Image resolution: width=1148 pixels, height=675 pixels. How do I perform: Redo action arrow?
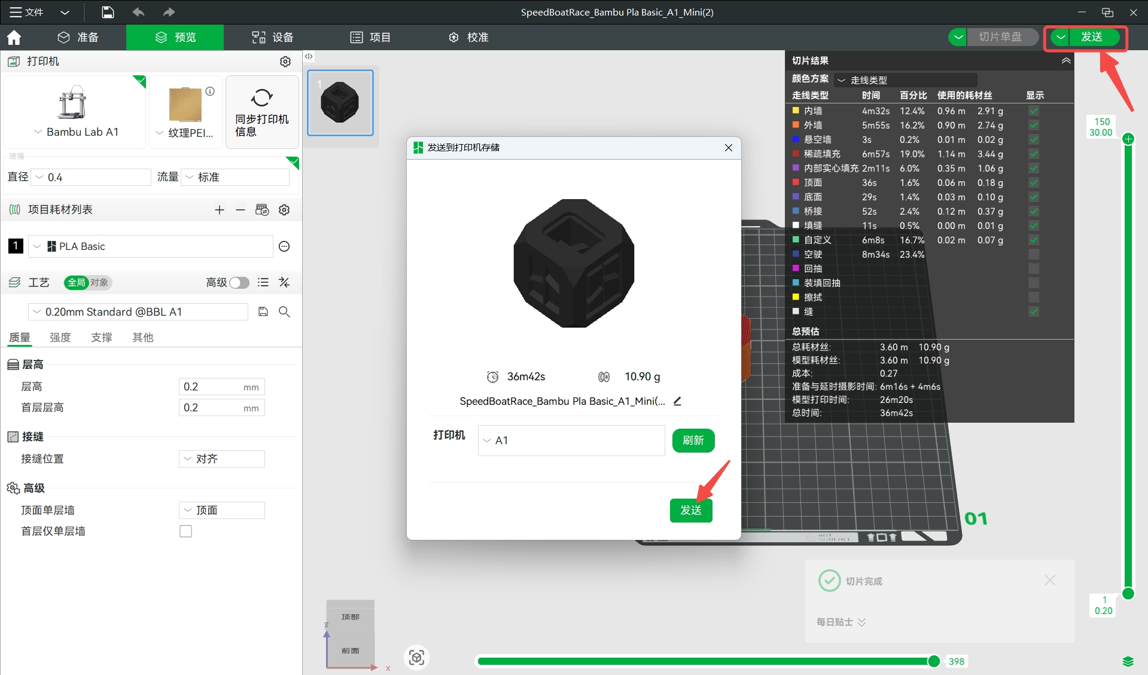coord(169,12)
